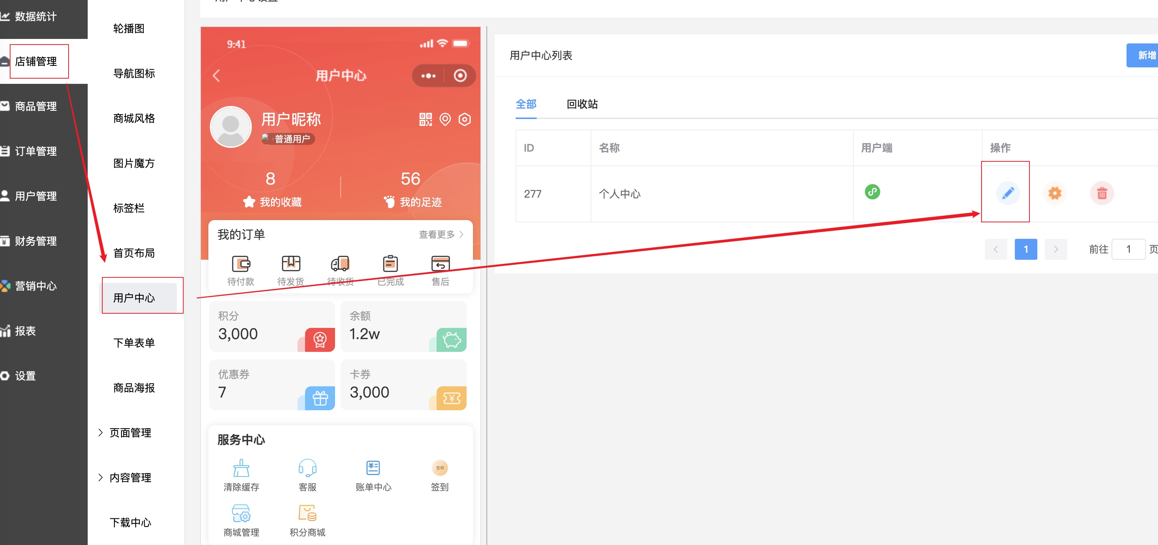The width and height of the screenshot is (1158, 545).
Task: Open 用户管理 in the sidebar
Action: (x=36, y=196)
